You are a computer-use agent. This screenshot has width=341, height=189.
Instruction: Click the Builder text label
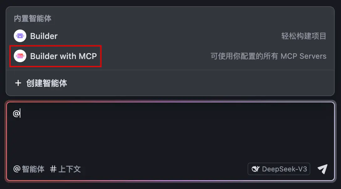[x=44, y=36]
